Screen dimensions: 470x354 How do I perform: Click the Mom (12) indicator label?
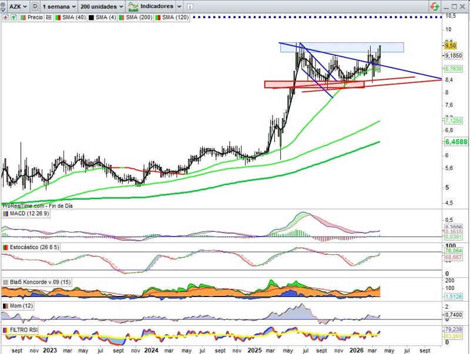[21, 306]
